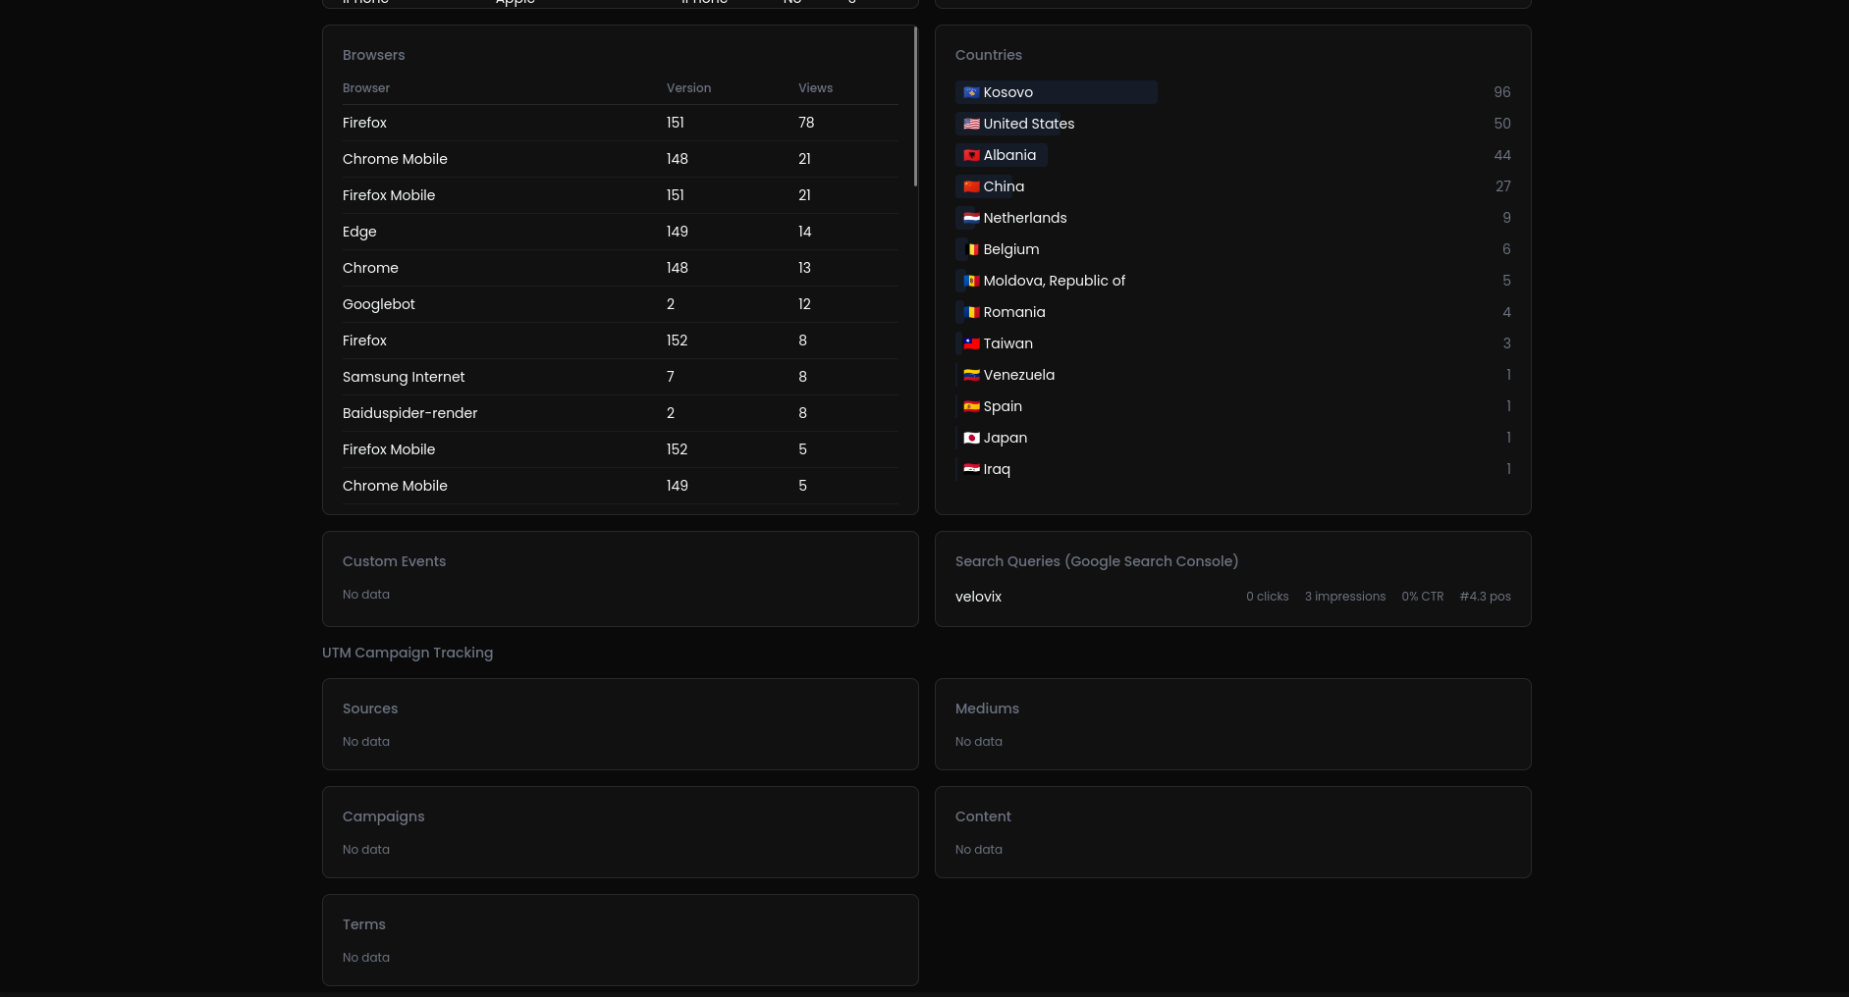Viewport: 1849px width, 997px height.
Task: Click the Mediums panel heading
Action: click(987, 708)
